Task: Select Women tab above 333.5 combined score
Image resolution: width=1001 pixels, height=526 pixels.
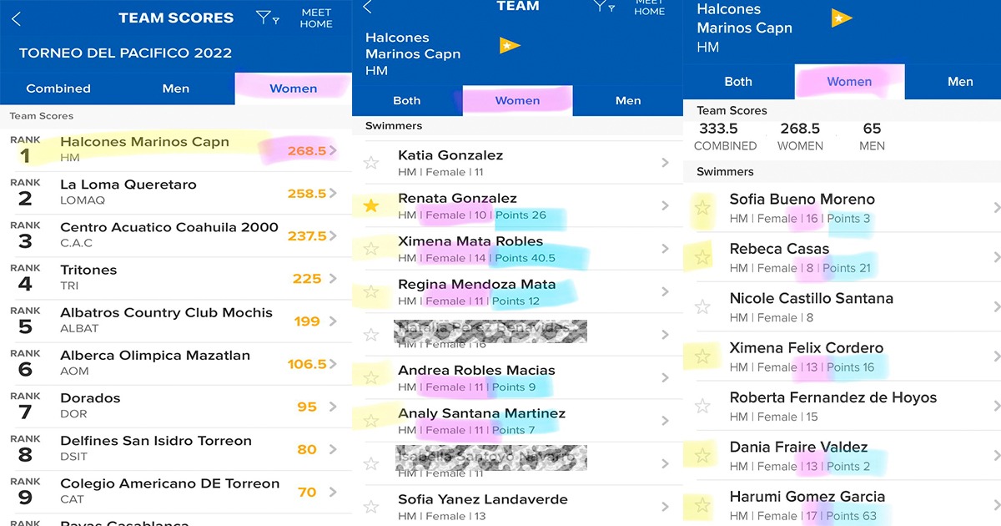Action: coord(849,82)
